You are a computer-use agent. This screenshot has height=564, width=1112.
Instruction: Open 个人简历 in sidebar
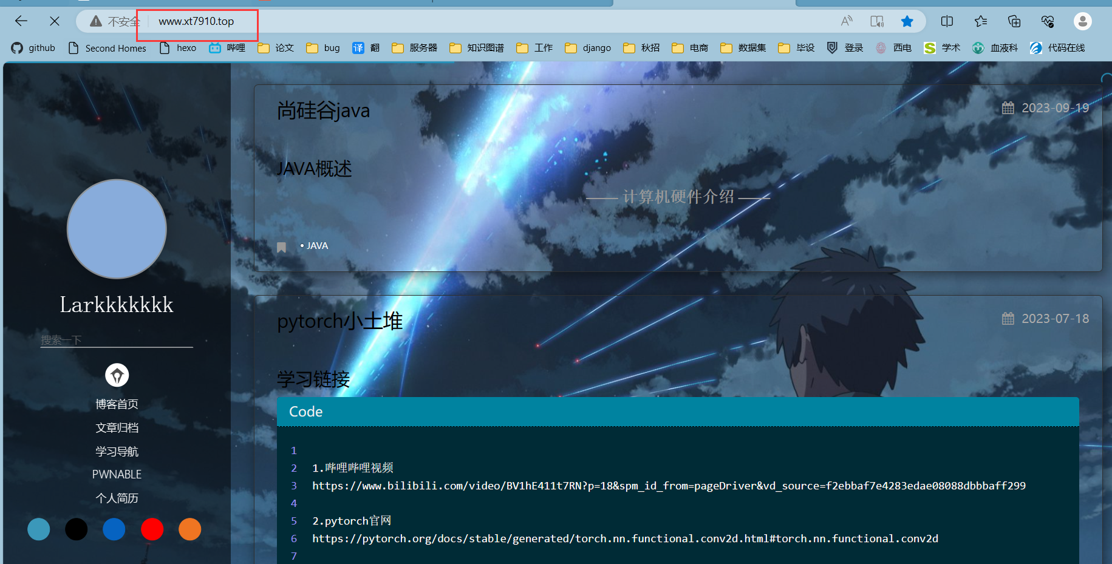117,498
